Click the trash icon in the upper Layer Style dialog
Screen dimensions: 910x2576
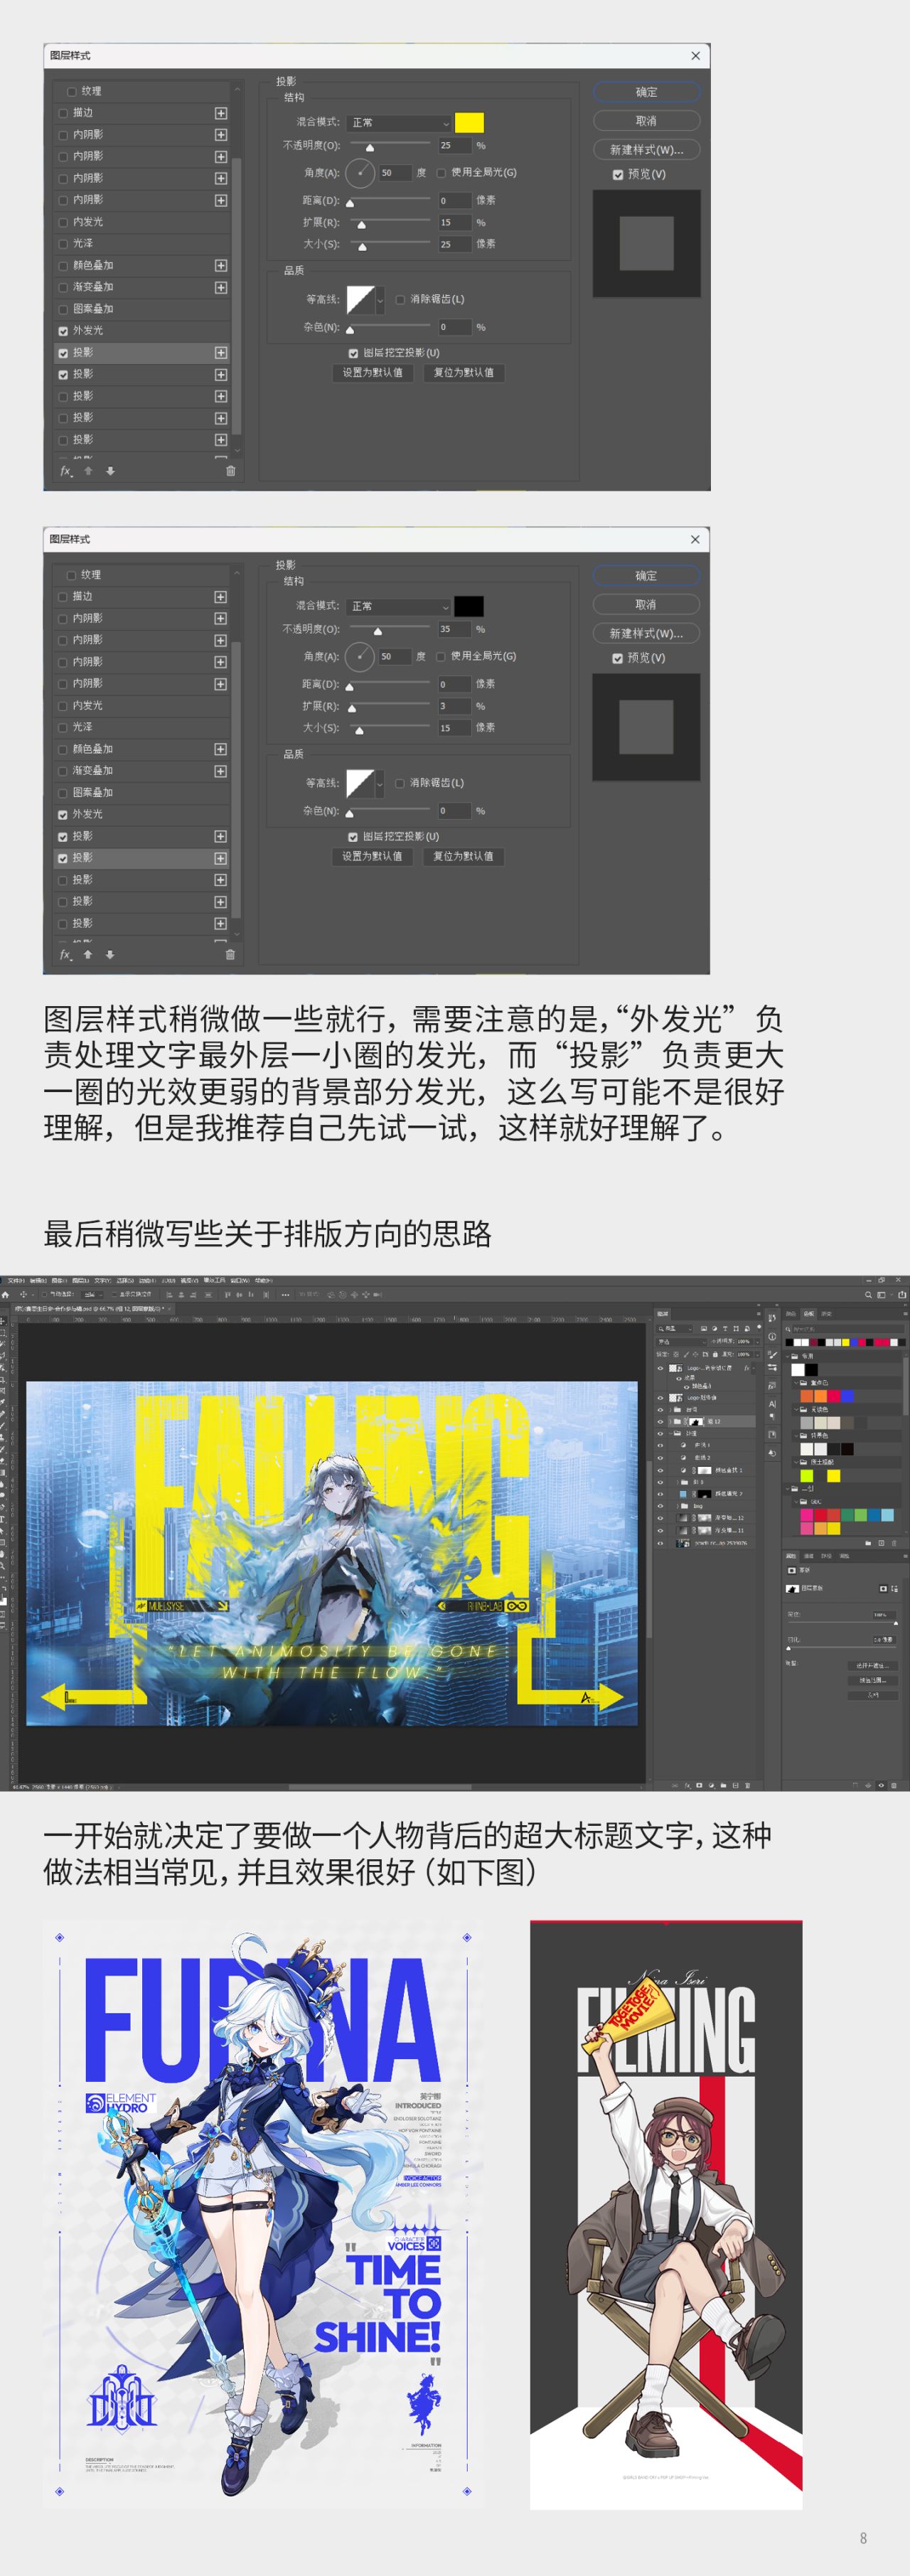[x=230, y=471]
